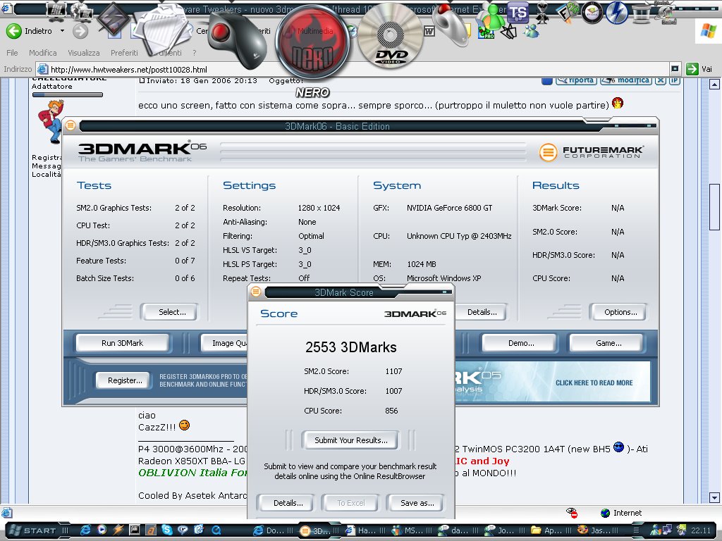
Task: Open the alien figure dock icon
Action: click(x=542, y=14)
